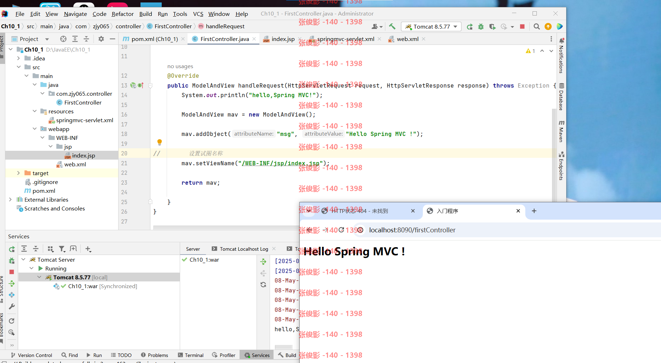Open the Tomcat 8.5.77 run configuration dropdown
The height and width of the screenshot is (363, 661).
pyautogui.click(x=431, y=26)
